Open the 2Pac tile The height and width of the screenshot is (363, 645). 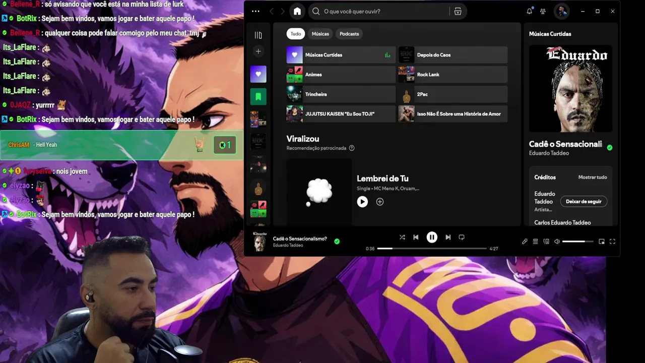click(453, 94)
